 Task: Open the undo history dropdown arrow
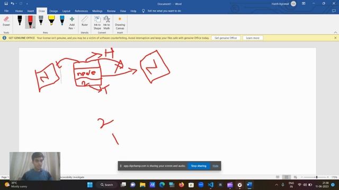click(x=16, y=4)
